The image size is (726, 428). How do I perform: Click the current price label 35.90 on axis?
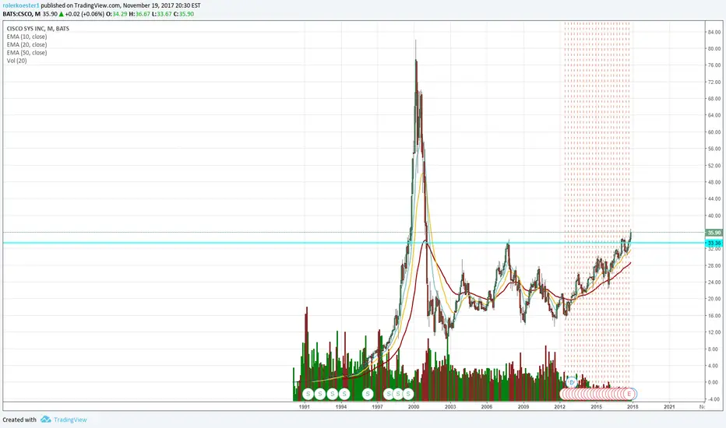tap(714, 233)
